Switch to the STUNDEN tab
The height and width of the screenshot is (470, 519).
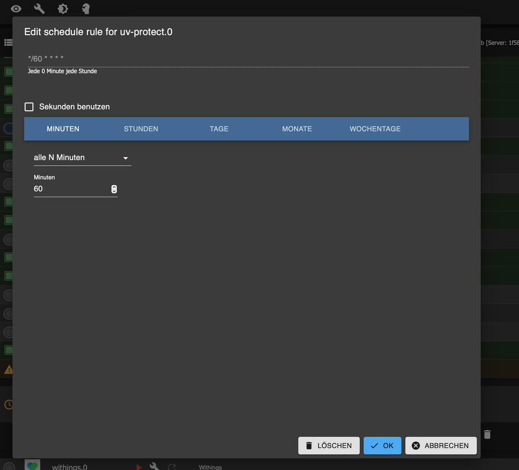141,129
